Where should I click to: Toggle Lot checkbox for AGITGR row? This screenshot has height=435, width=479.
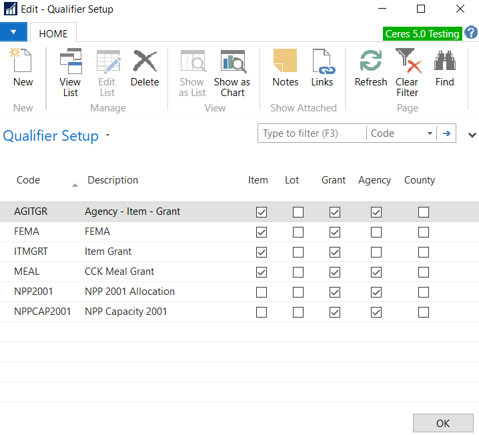tap(298, 212)
